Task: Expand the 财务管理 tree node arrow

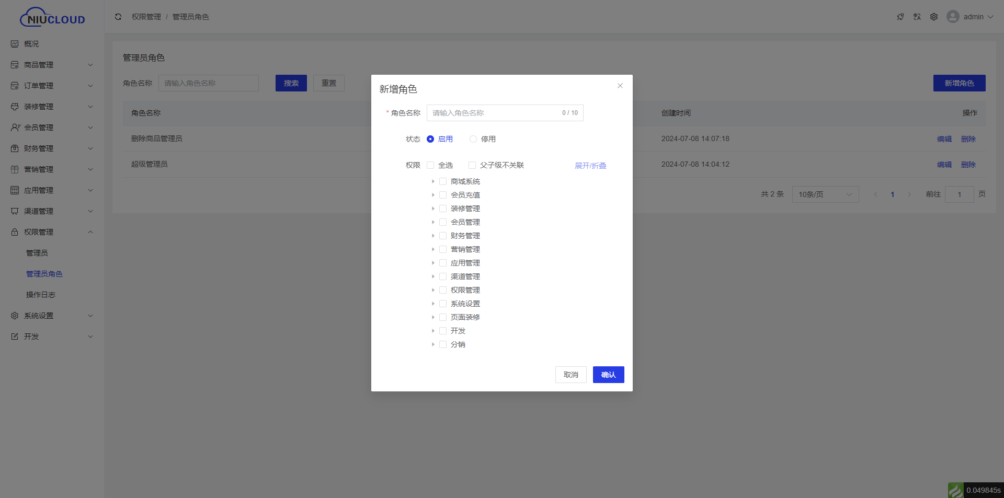Action: pos(433,236)
